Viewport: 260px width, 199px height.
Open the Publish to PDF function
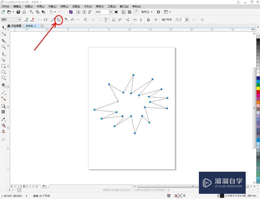tap(90, 12)
